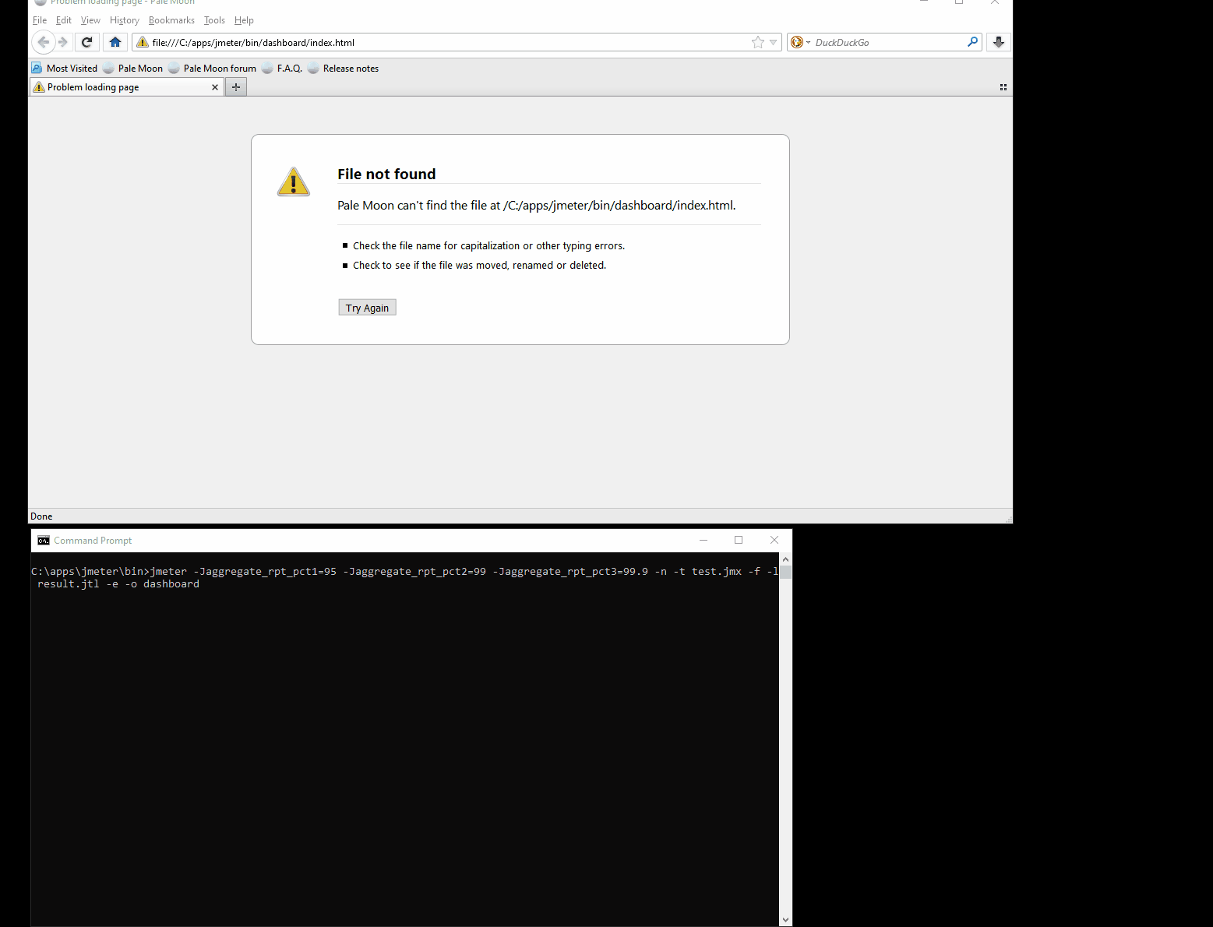Image resolution: width=1213 pixels, height=927 pixels.
Task: Click the File not found heading
Action: [386, 174]
